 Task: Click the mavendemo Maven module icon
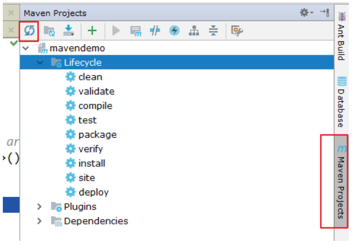click(x=43, y=48)
